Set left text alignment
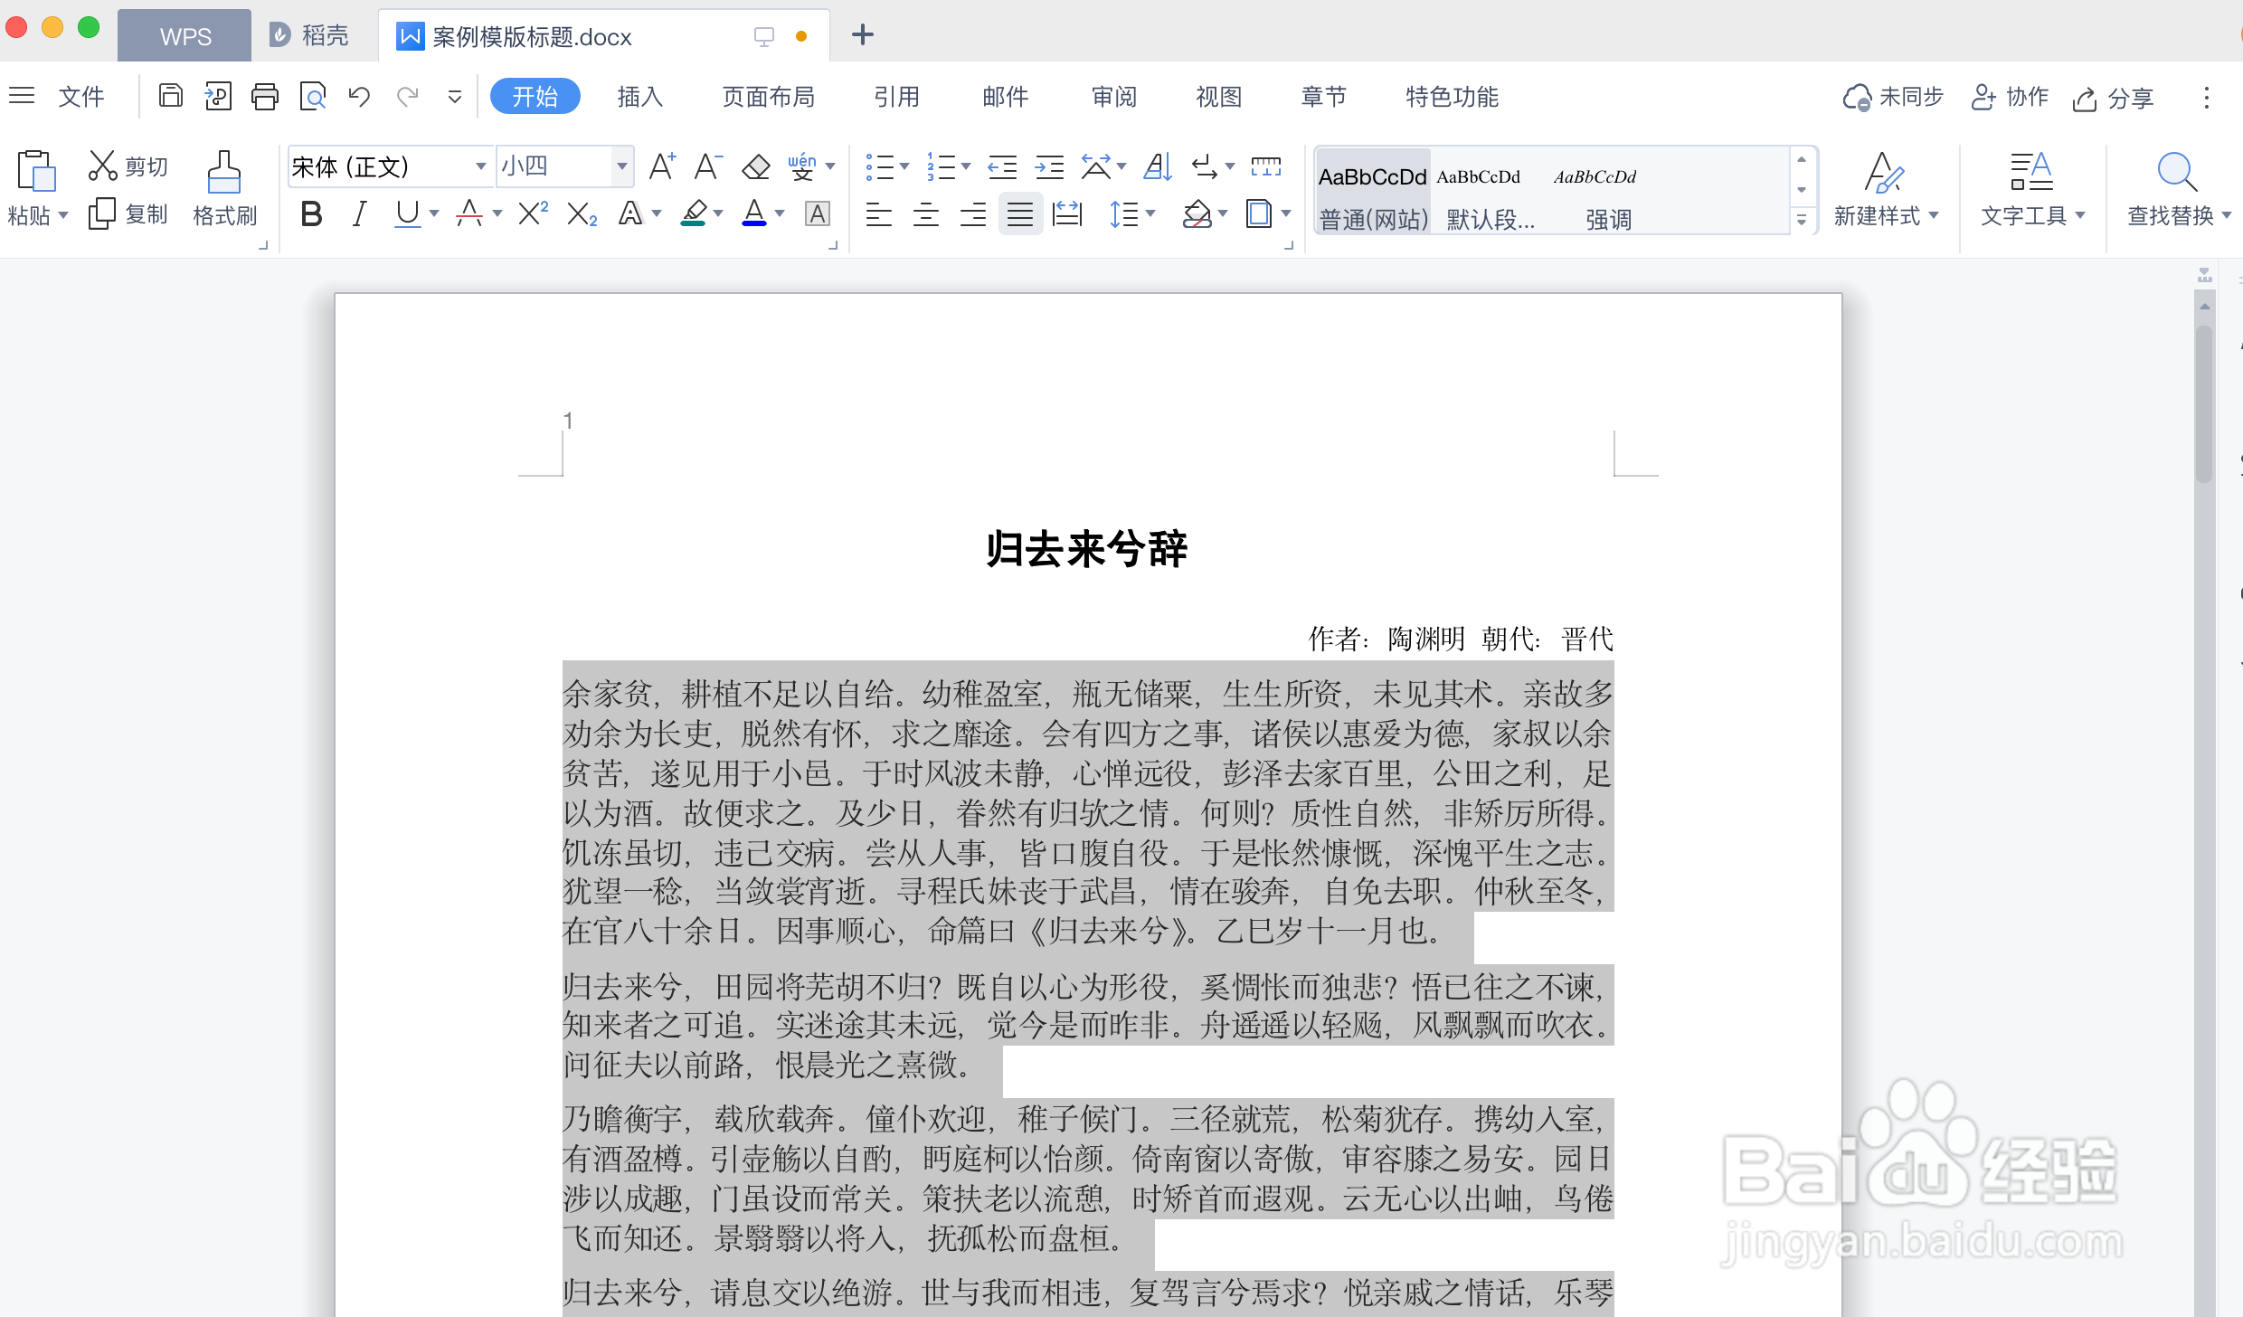 [878, 214]
